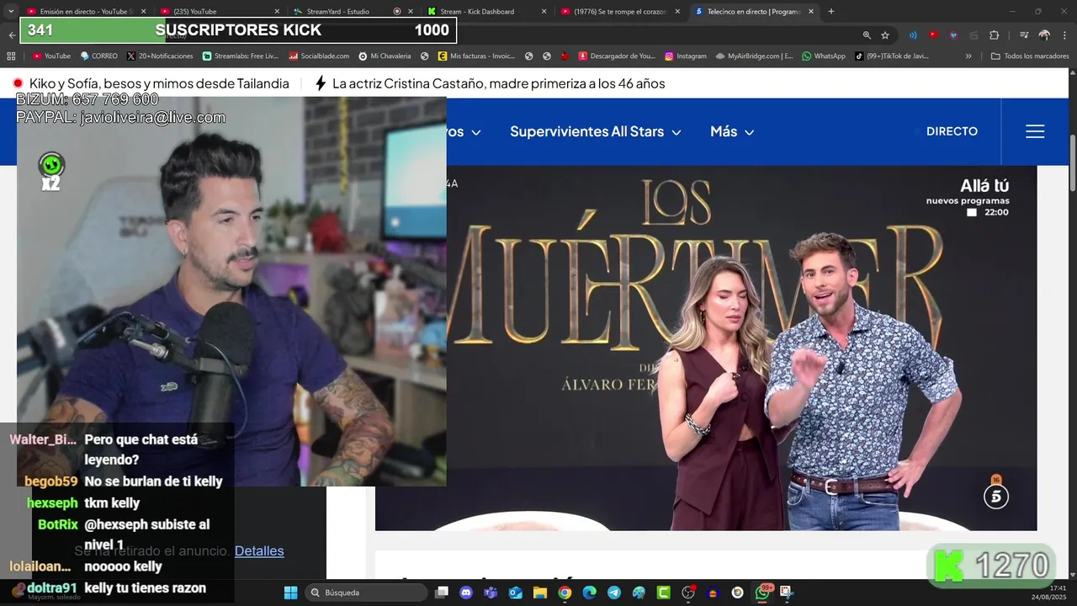The image size is (1077, 606).
Task: Open Google Chrome from the taskbar
Action: (565, 593)
